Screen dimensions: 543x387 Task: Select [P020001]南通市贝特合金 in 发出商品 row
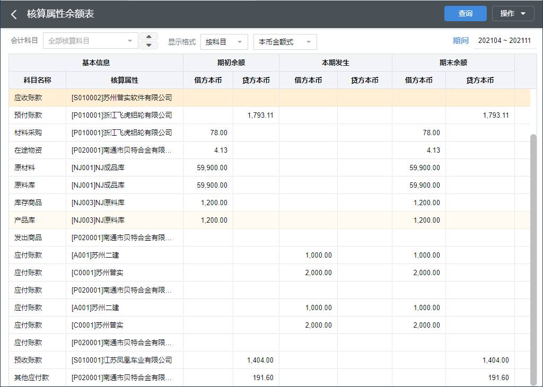125,238
